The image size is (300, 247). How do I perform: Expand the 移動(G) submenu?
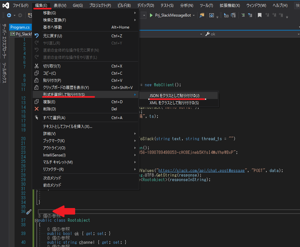(86, 13)
